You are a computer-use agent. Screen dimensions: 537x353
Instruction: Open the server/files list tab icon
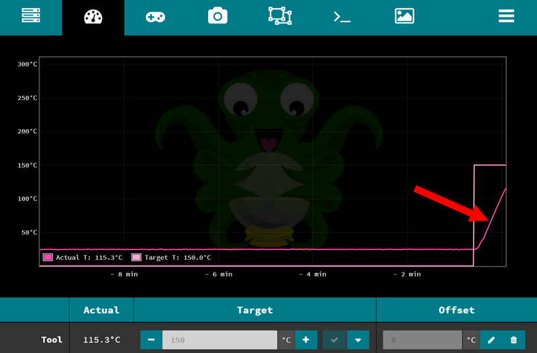point(31,15)
